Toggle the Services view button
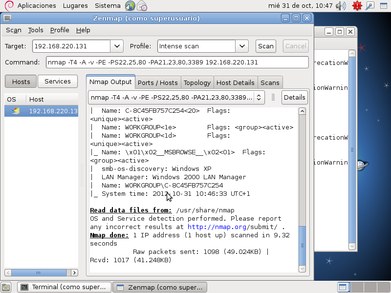This screenshot has height=293, width=391. click(58, 82)
